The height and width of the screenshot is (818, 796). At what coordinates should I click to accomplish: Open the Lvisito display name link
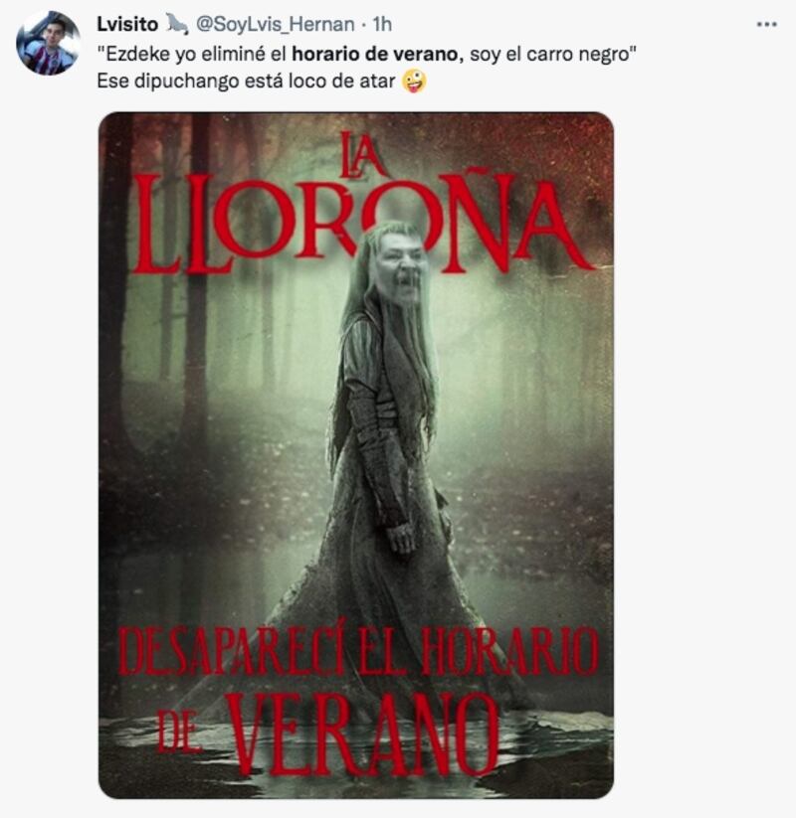pos(127,25)
